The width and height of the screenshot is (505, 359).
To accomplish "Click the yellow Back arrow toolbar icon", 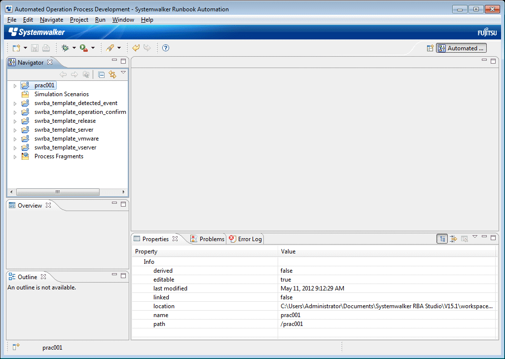I will [136, 48].
